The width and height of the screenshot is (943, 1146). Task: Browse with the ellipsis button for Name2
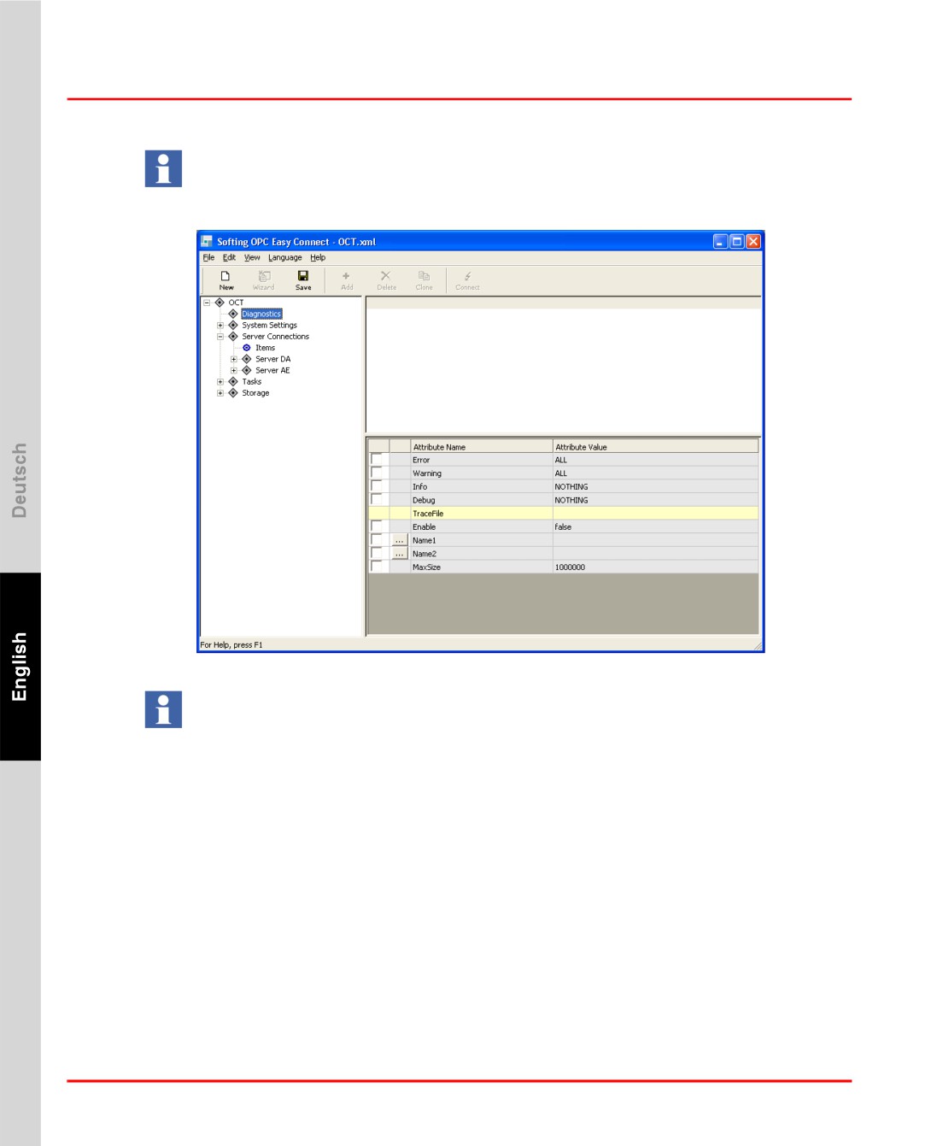(399, 554)
